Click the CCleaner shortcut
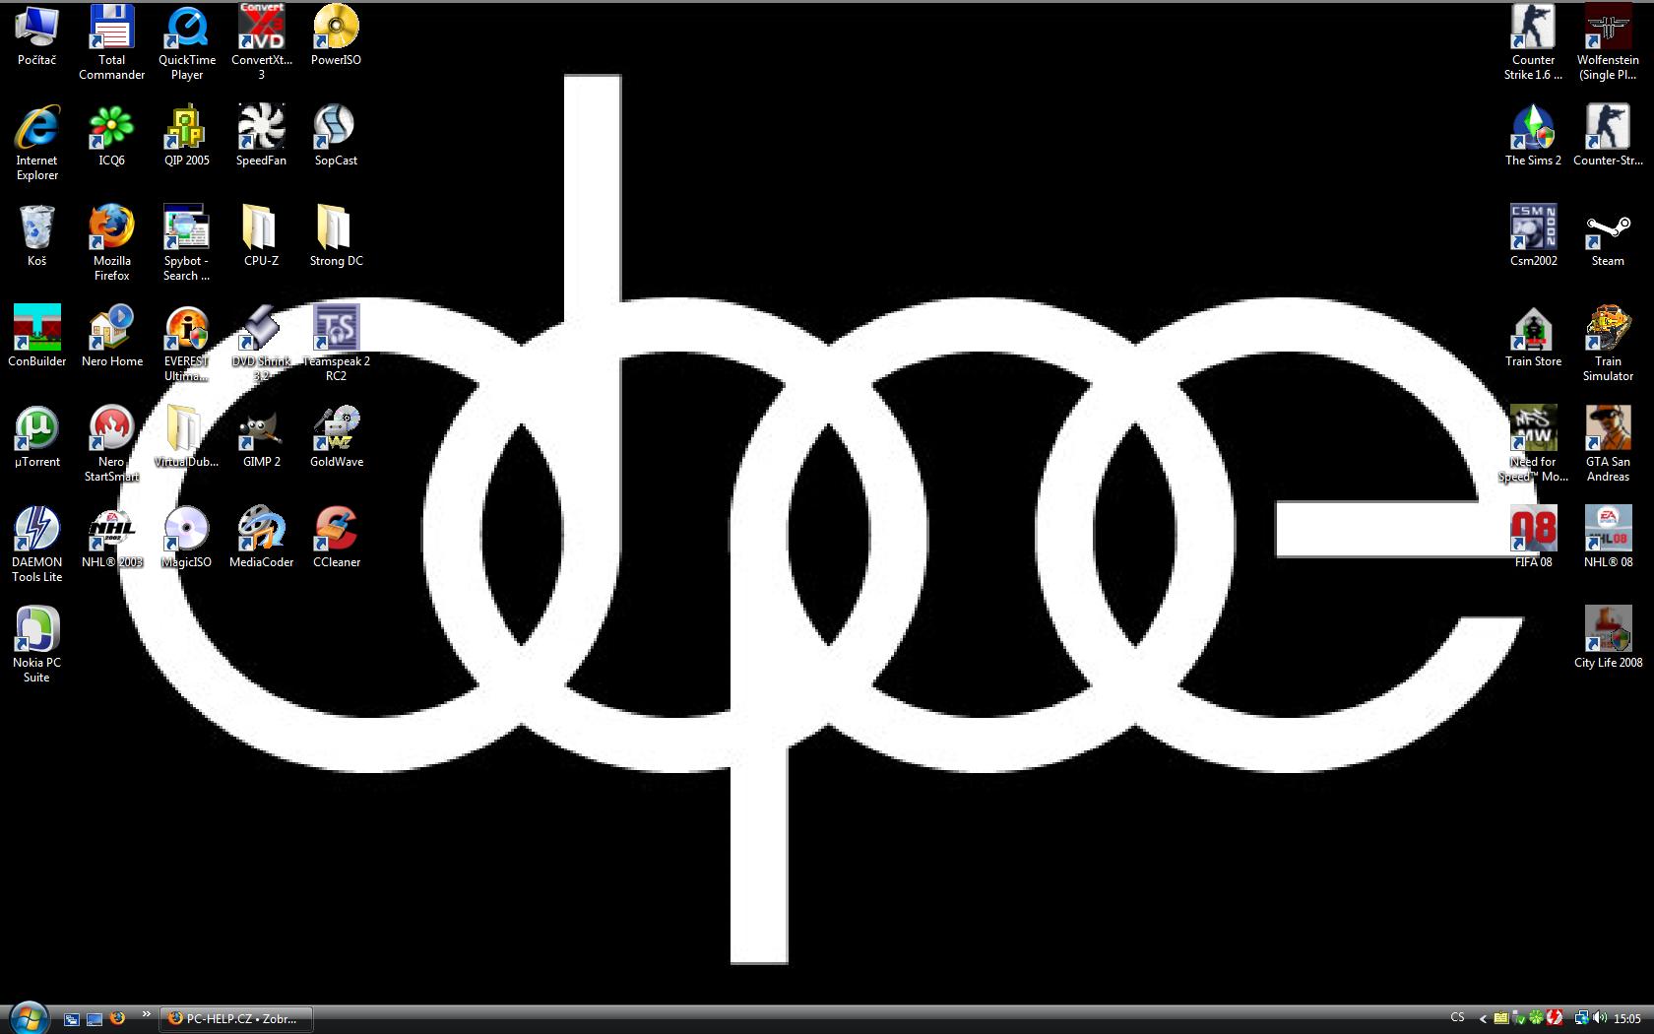This screenshot has height=1034, width=1654. tap(336, 539)
